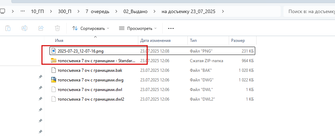Sort by Размер column header
The image size is (335, 136).
pyautogui.click(x=238, y=41)
